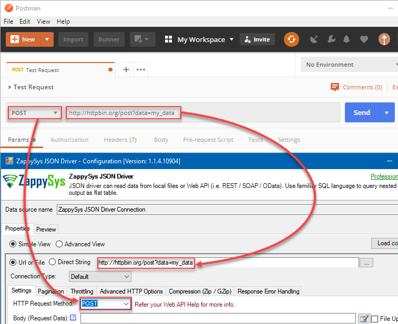Click the user avatar icon
This screenshot has height=324, width=398.
click(x=384, y=39)
